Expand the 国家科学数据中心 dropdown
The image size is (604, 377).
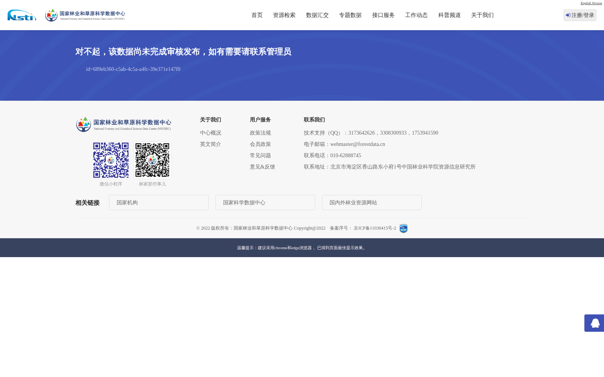265,202
